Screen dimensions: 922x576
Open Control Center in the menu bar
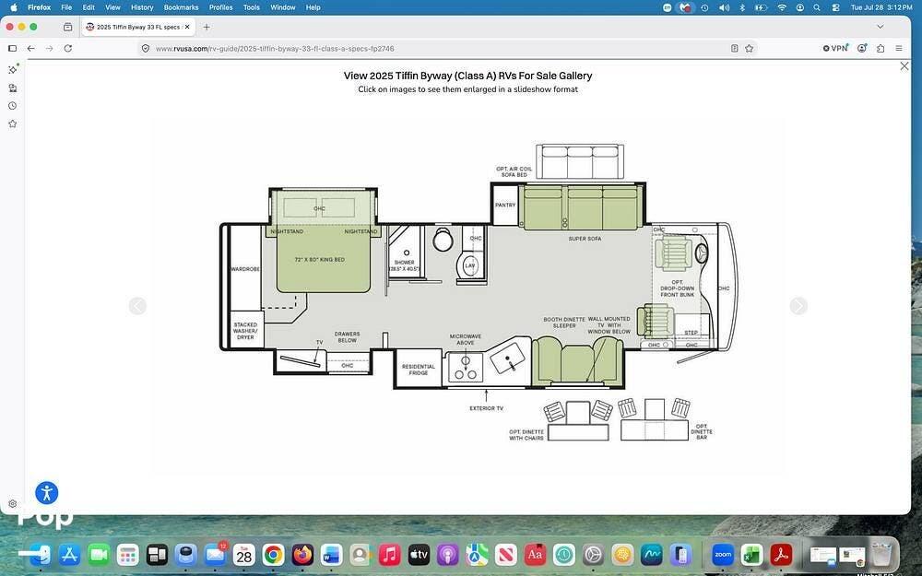(x=835, y=7)
